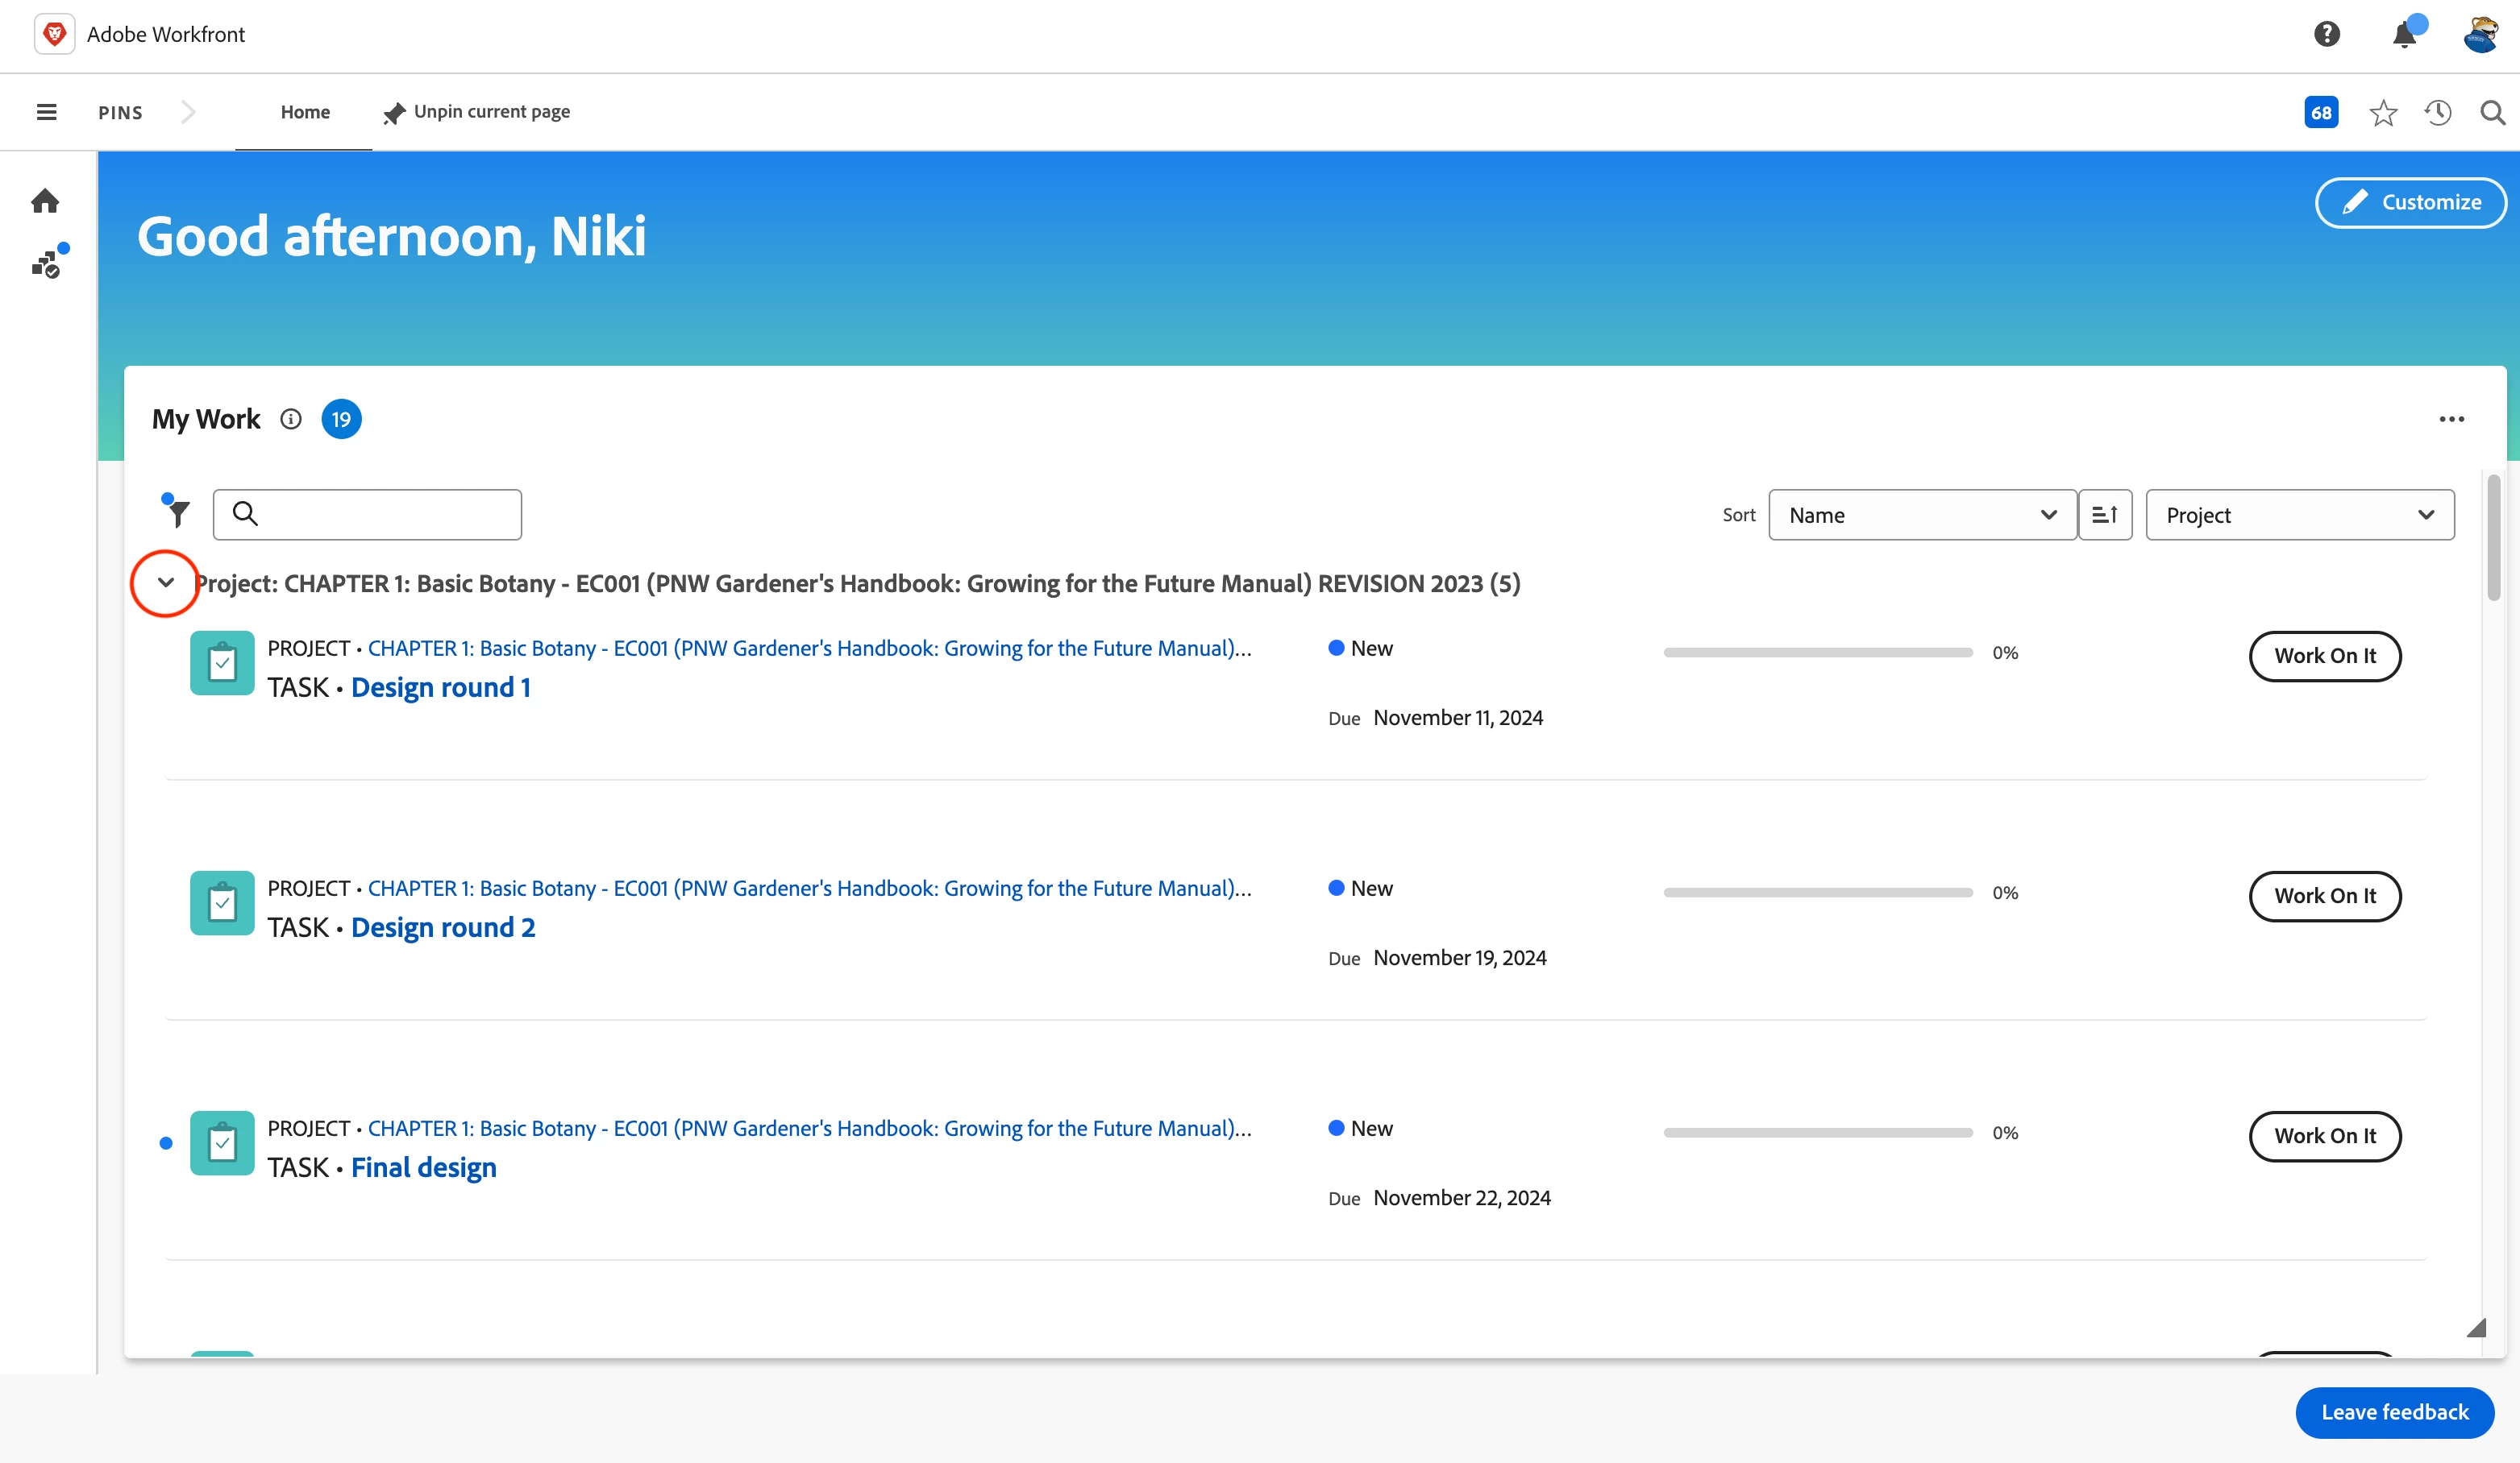The width and height of the screenshot is (2520, 1463).
Task: Open the main hamburger menu
Action: point(46,112)
